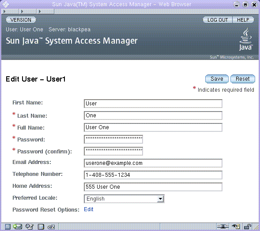
Task: Expand the second collapsed toolbar triangle
Action: pyautogui.click(x=22, y=11)
